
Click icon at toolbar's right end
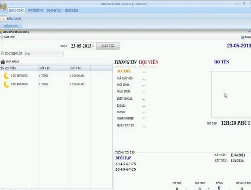coord(243,37)
